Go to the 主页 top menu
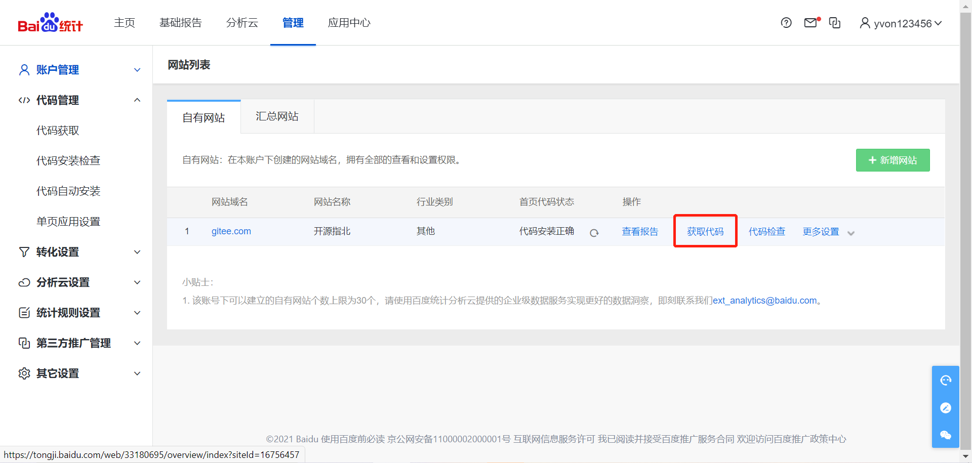The image size is (972, 463). [125, 23]
